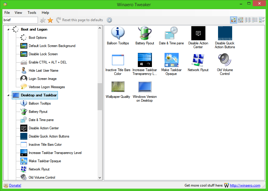Click the Winaero Tweaker title bar app icon
The image size is (268, 191).
5,4
